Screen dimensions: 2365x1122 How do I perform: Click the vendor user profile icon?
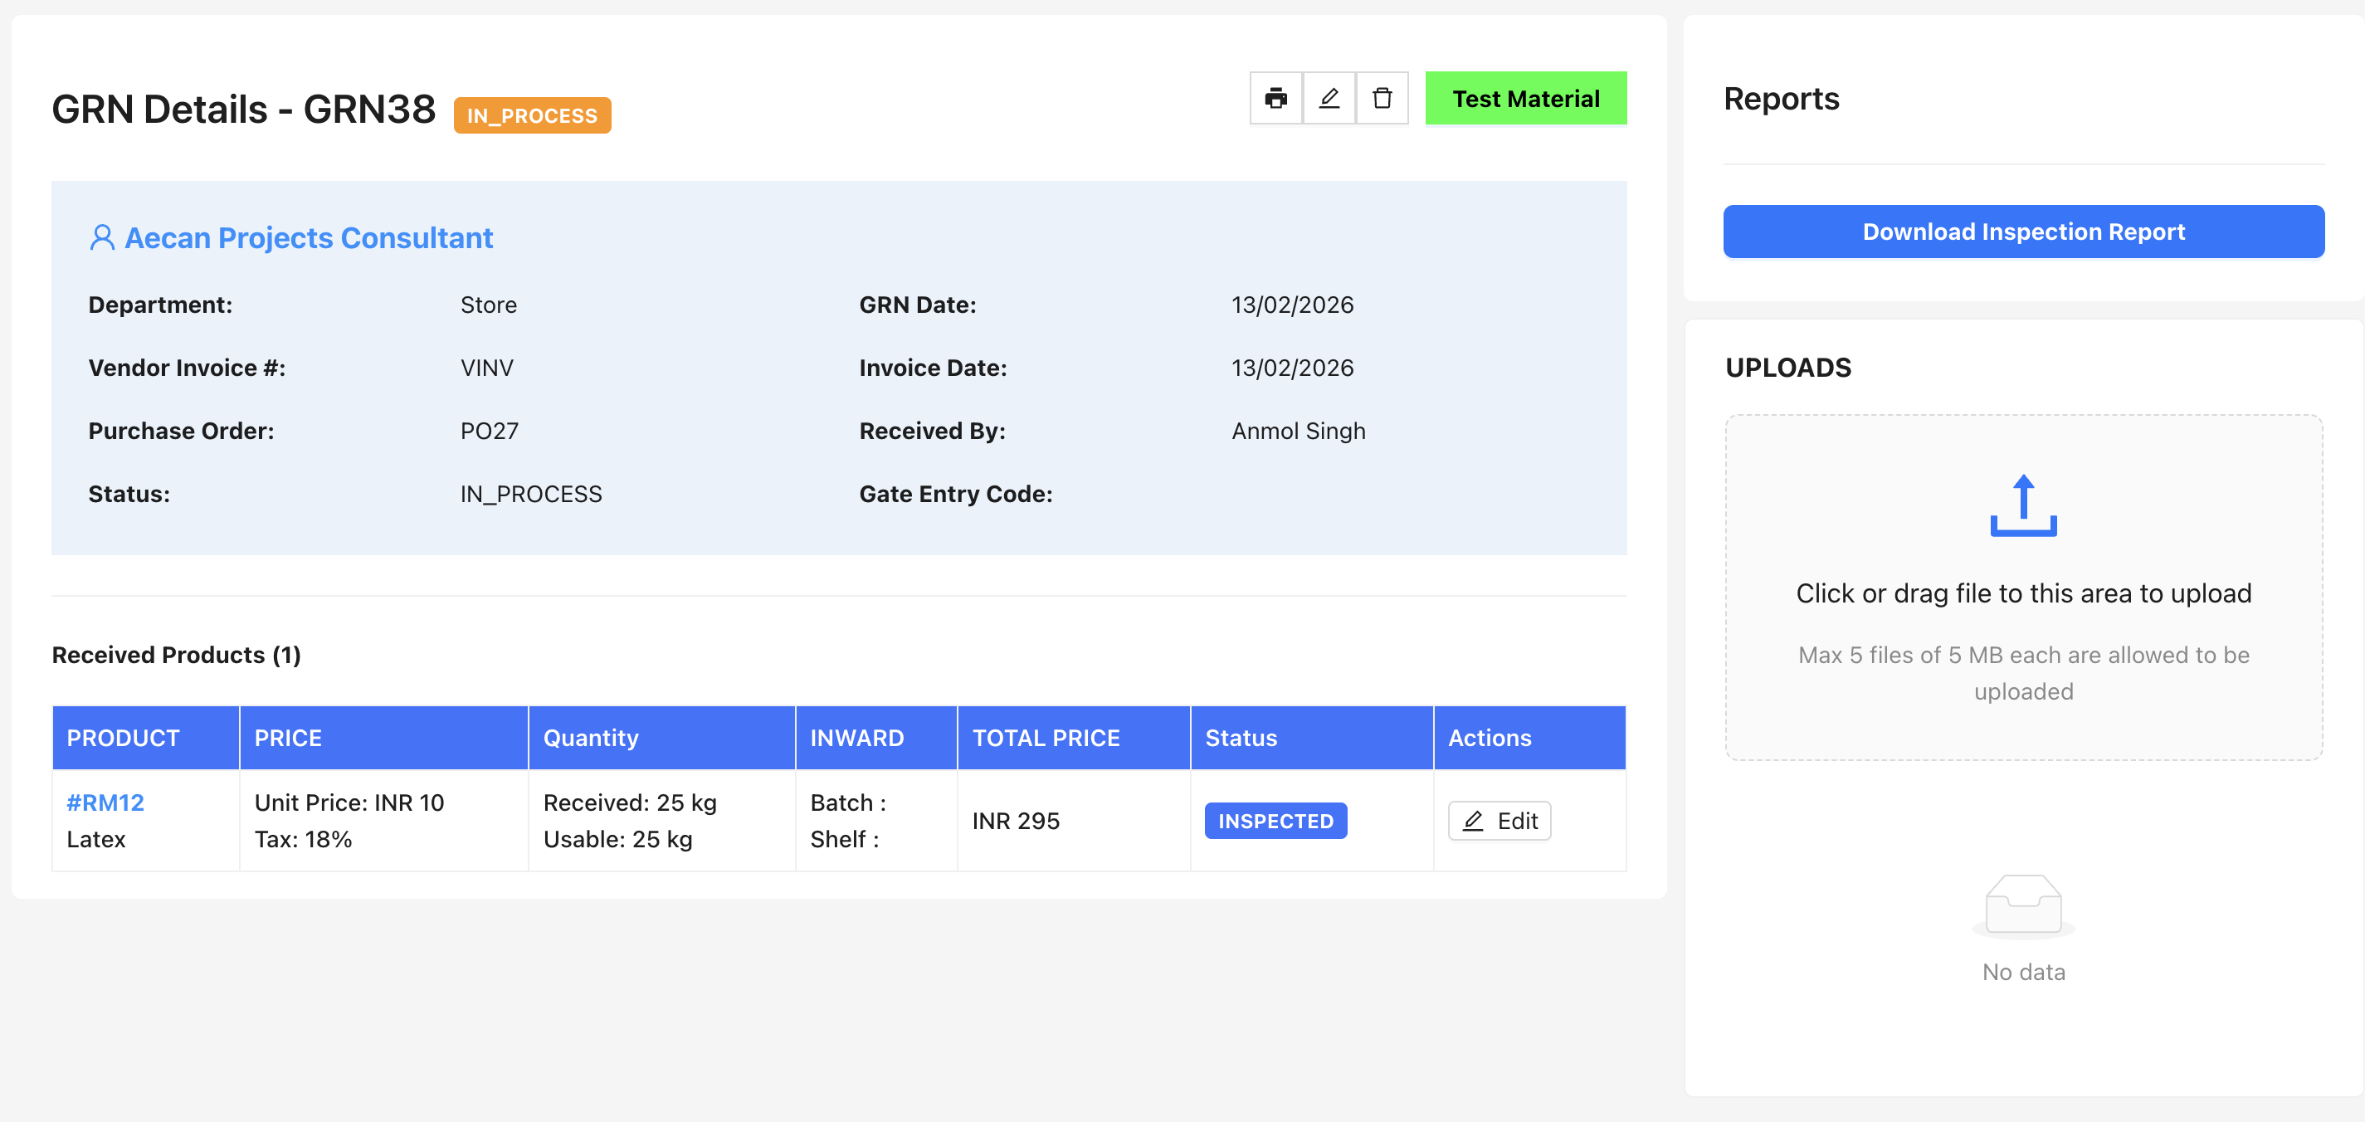(x=102, y=238)
